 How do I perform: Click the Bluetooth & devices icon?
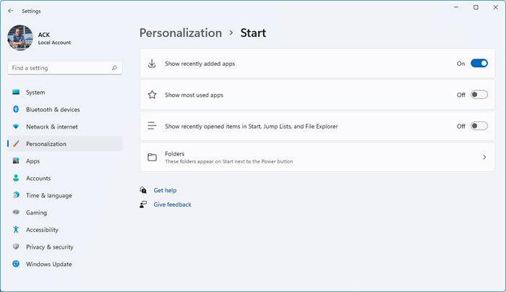16,109
